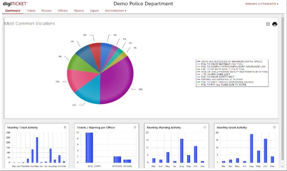Click the digiTICKET logo
The width and height of the screenshot is (287, 171).
point(15,4)
